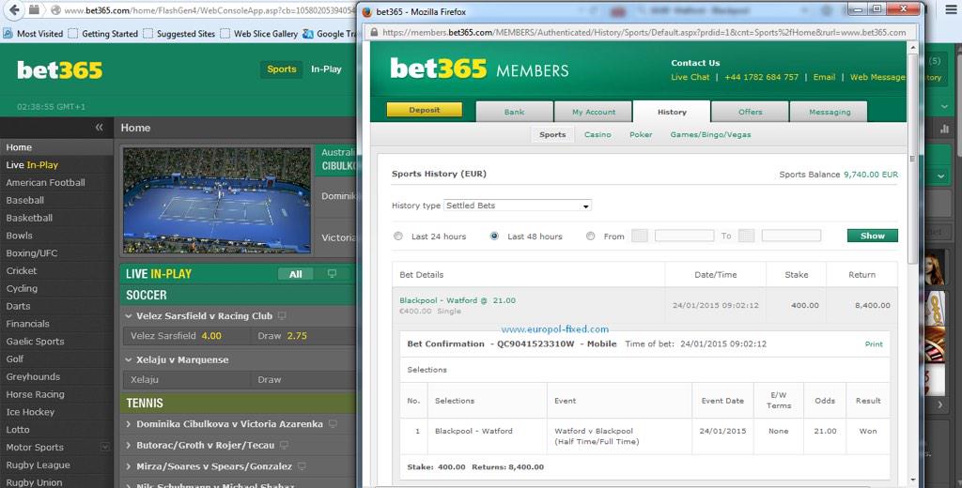Image resolution: width=962 pixels, height=488 pixels.
Task: Toggle the All filter in Live In-Play
Action: coord(296,274)
